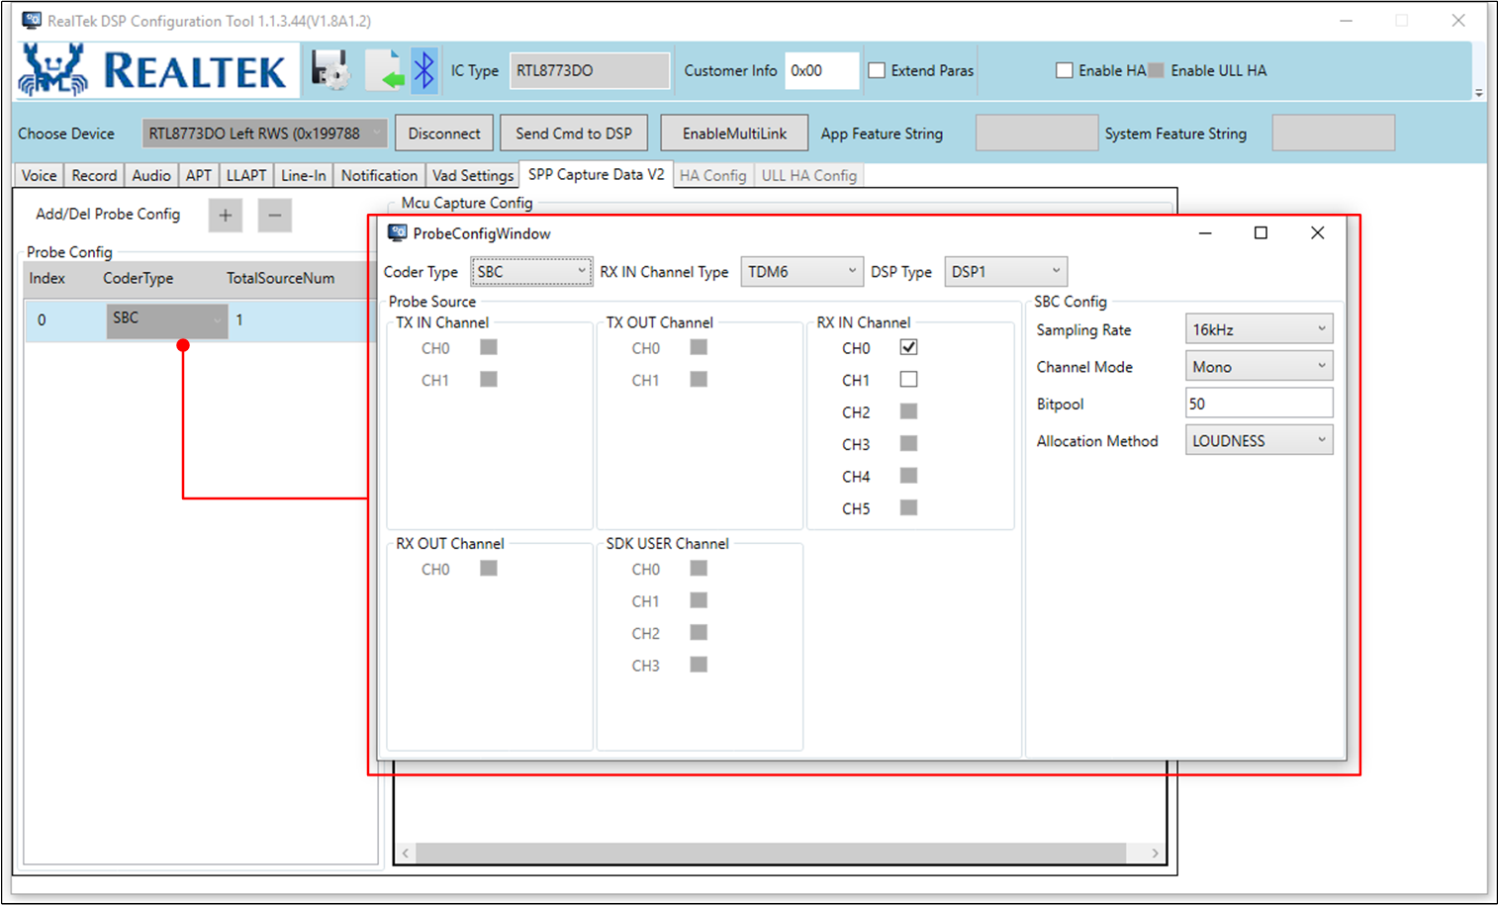Click the import file green arrow icon
The height and width of the screenshot is (905, 1499).
(385, 70)
